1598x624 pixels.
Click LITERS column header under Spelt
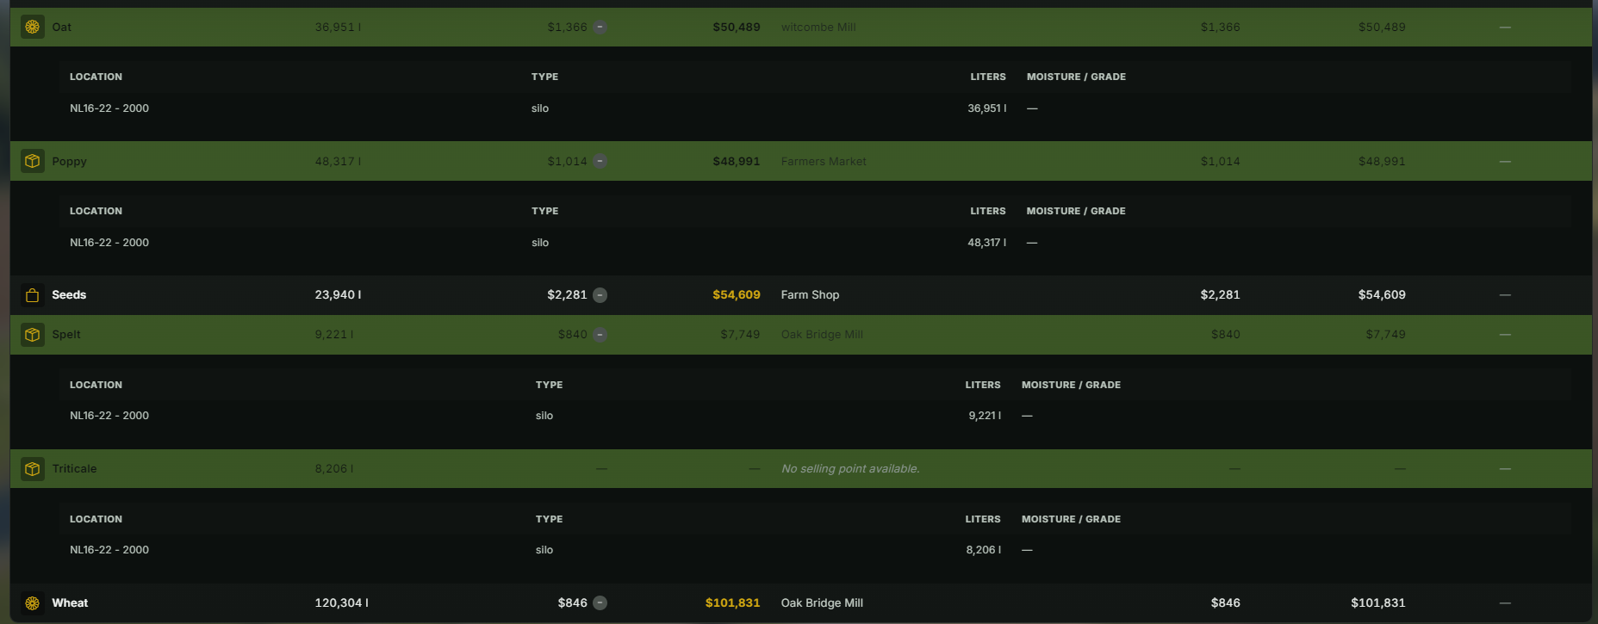coord(983,385)
